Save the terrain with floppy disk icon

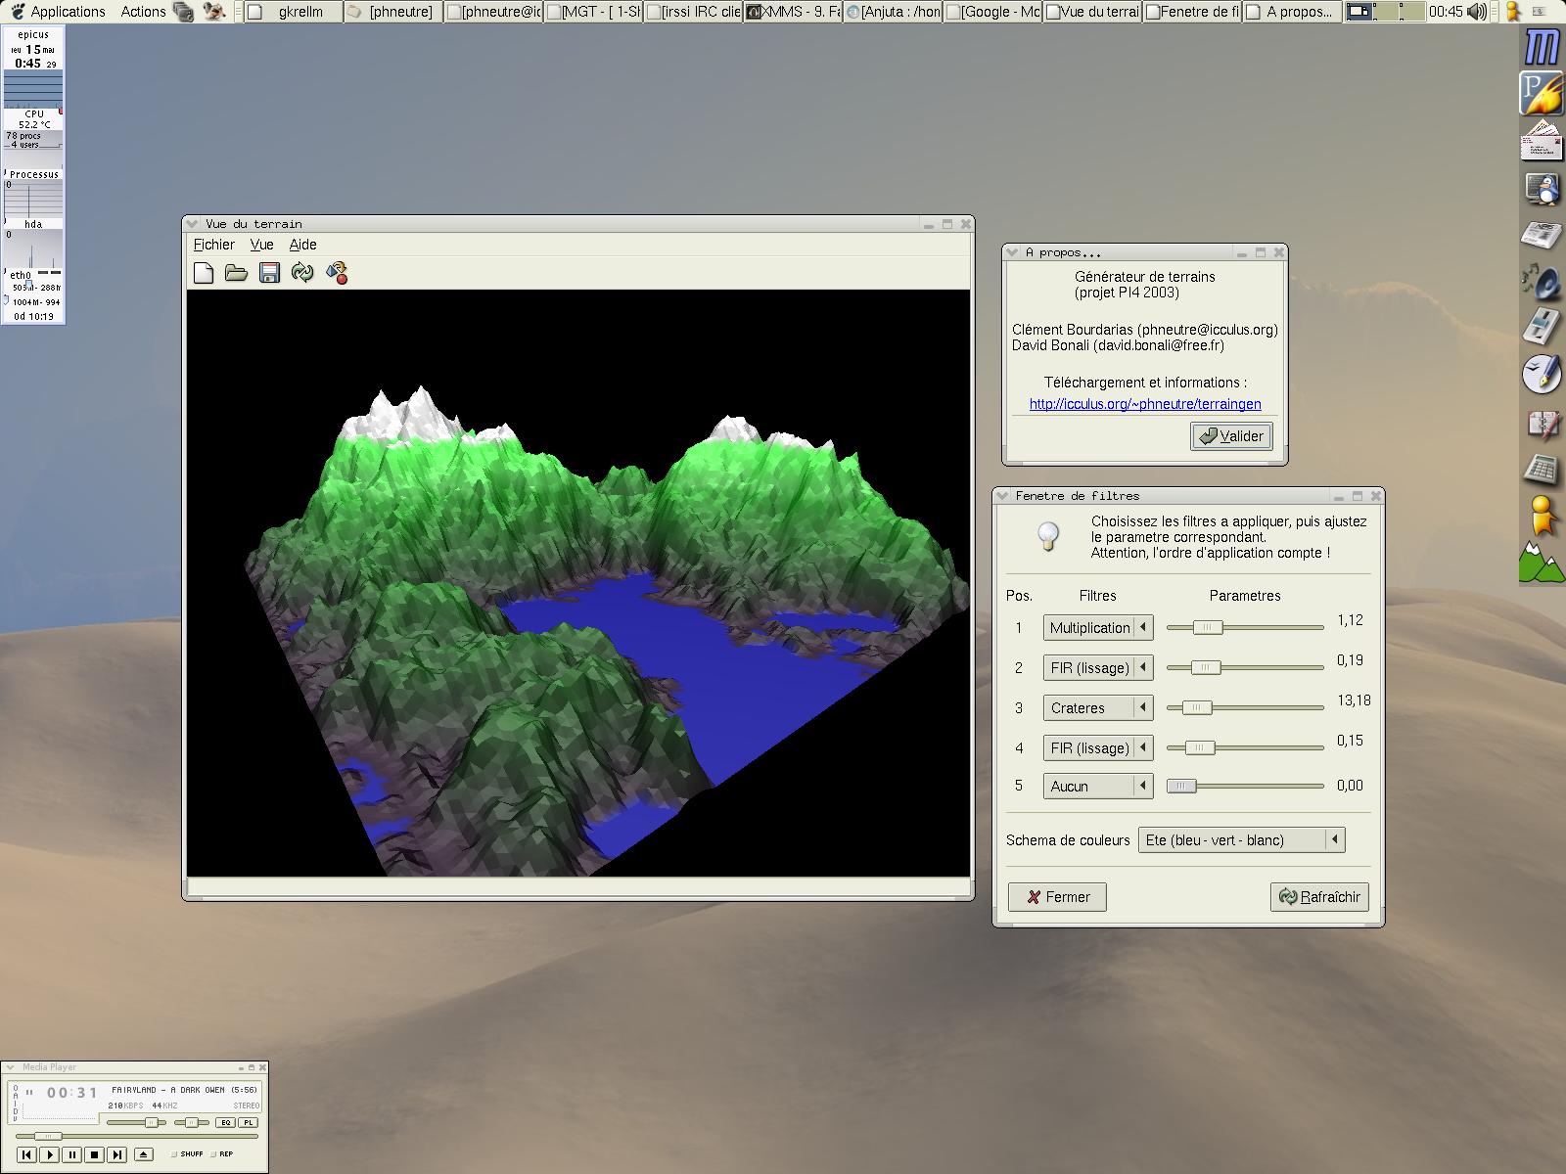269,273
